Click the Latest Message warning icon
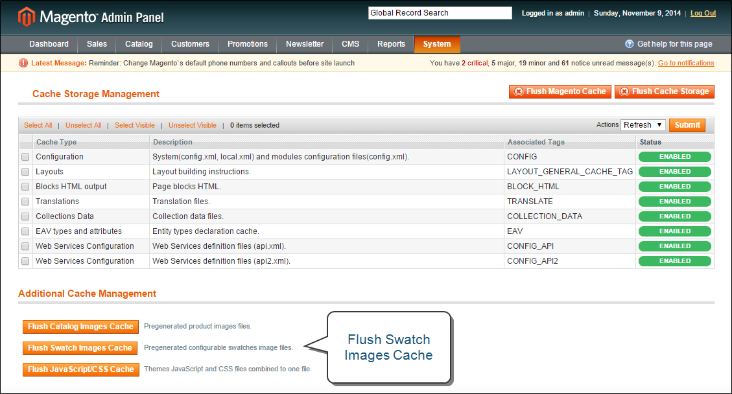 coord(23,63)
